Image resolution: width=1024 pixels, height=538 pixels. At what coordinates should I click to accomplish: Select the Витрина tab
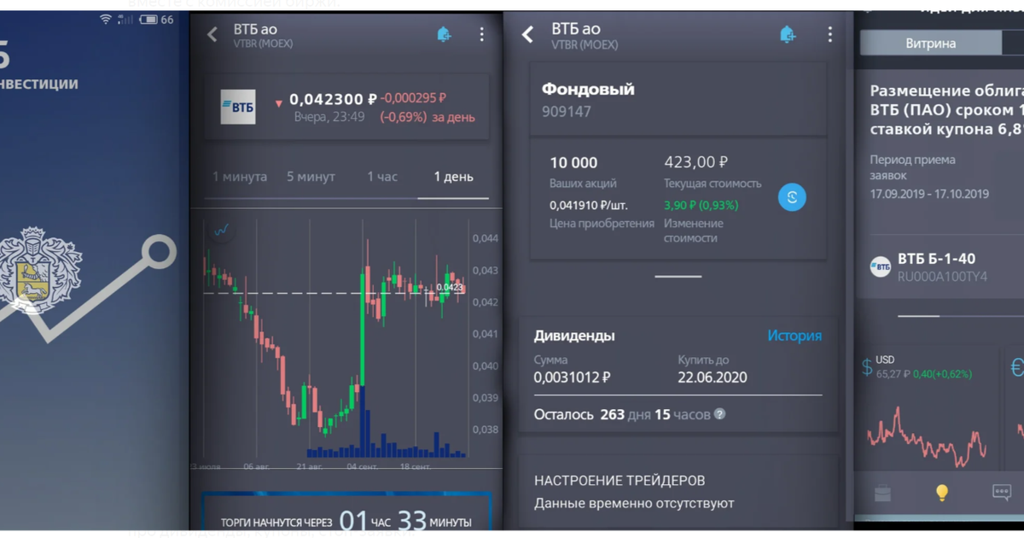[930, 43]
